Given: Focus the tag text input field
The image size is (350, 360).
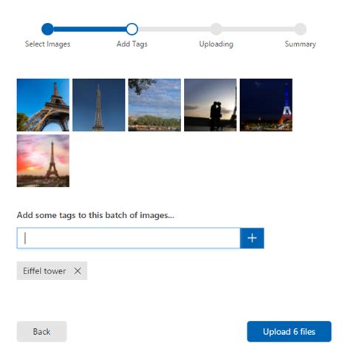Looking at the screenshot, I should coord(128,238).
